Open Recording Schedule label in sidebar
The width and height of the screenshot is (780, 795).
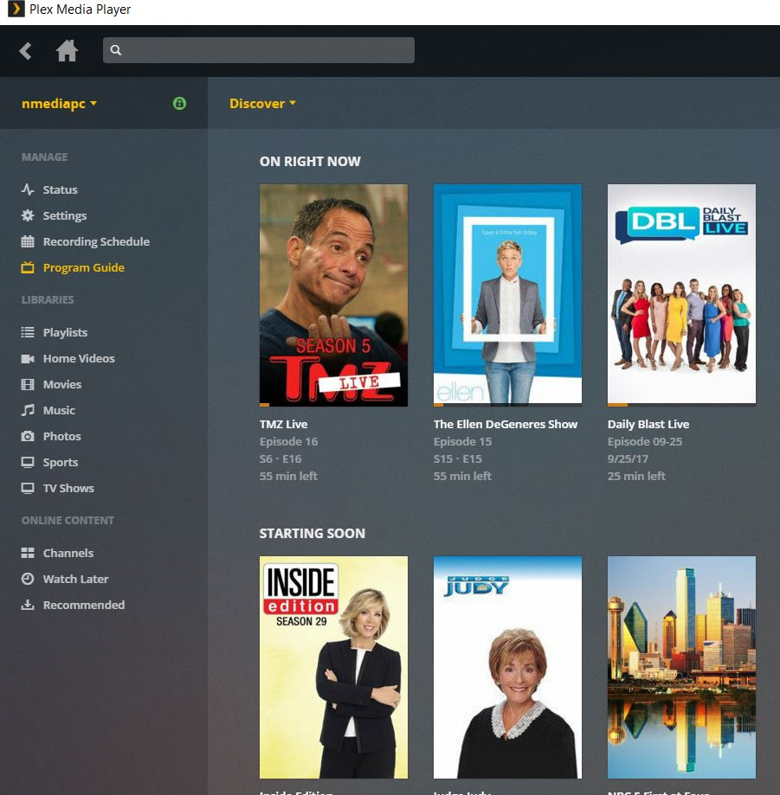tap(96, 241)
